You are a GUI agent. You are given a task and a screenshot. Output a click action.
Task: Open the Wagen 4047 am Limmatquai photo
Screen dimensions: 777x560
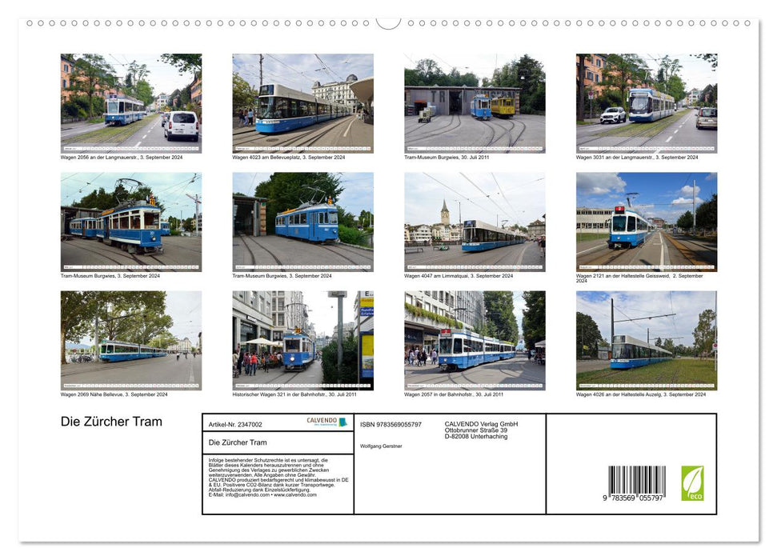coord(475,222)
